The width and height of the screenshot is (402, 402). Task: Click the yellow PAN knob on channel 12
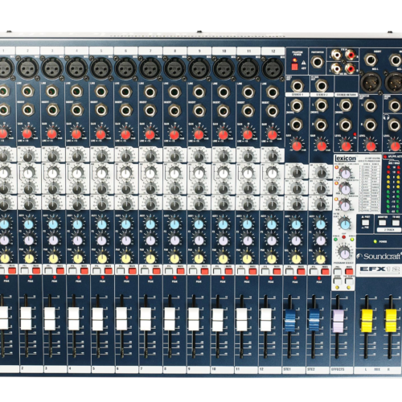[x=272, y=259]
